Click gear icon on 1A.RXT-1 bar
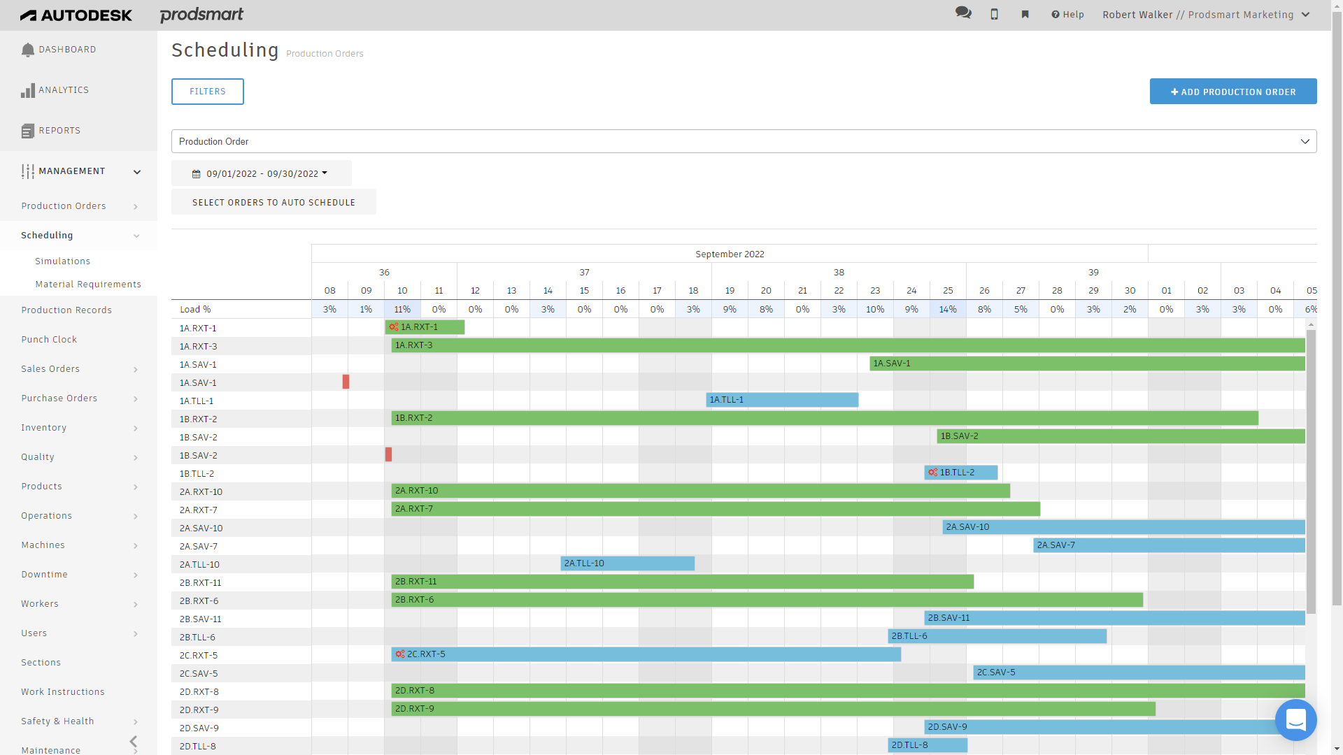The height and width of the screenshot is (755, 1343). 394,327
